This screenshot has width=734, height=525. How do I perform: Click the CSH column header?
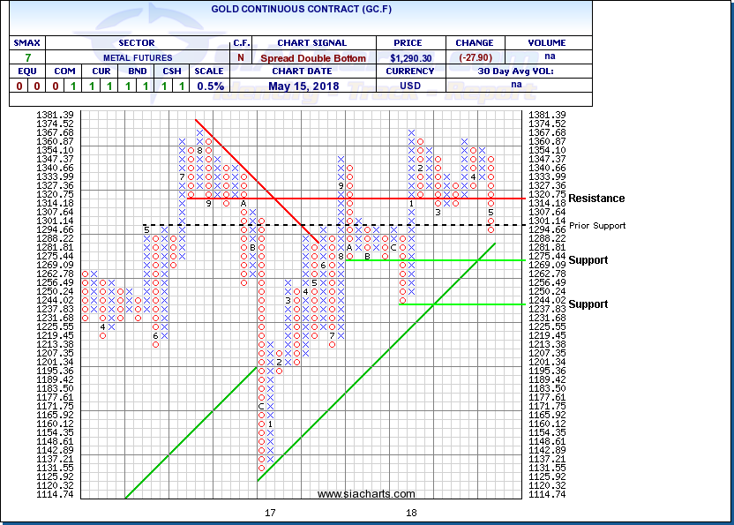click(x=172, y=71)
